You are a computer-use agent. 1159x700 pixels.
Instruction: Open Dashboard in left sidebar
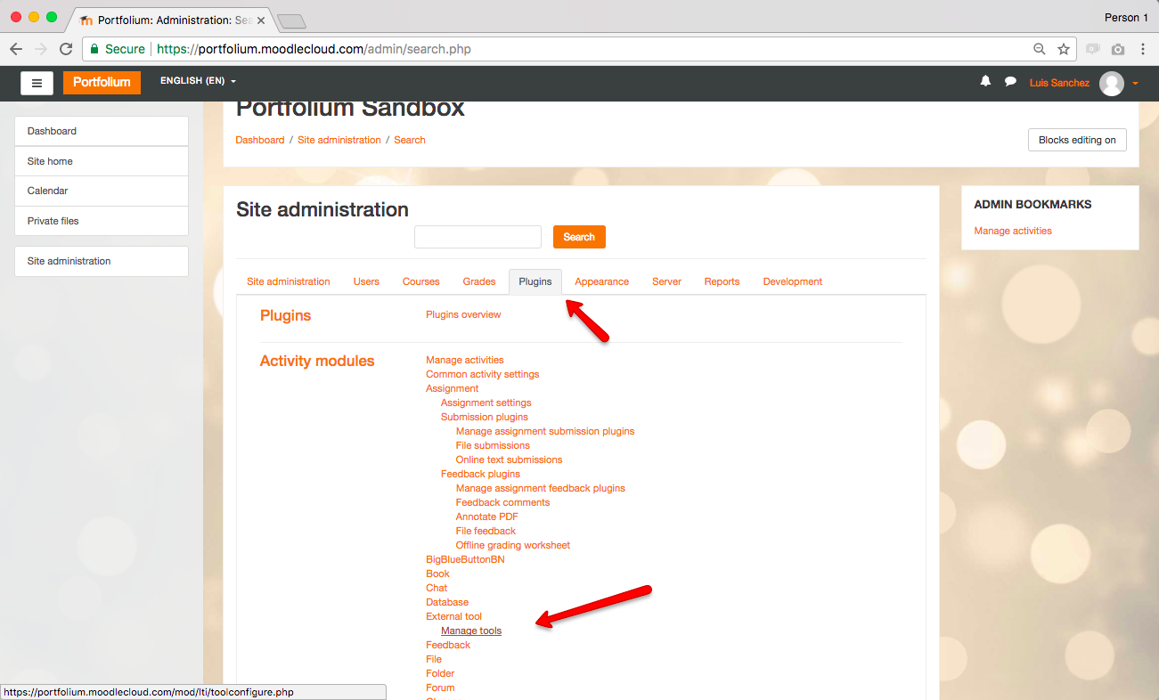coord(102,131)
